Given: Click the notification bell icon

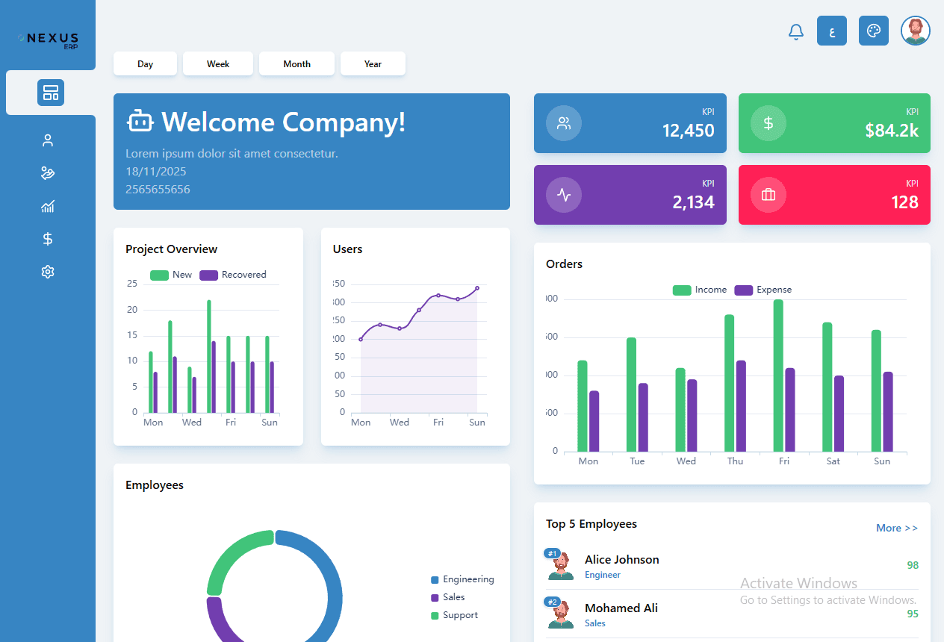Looking at the screenshot, I should pyautogui.click(x=796, y=31).
